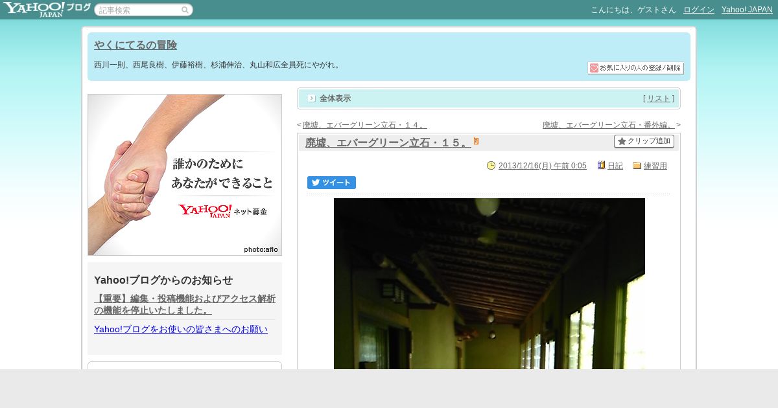Click folder icon beside 練習用

point(637,166)
